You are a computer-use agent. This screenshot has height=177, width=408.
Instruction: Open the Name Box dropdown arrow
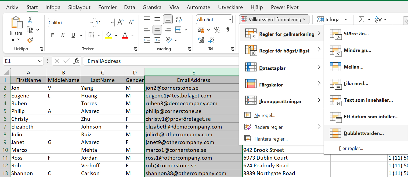click(x=41, y=61)
